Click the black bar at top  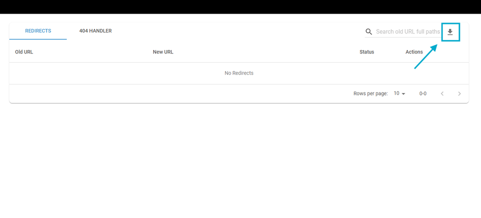coord(240,6)
